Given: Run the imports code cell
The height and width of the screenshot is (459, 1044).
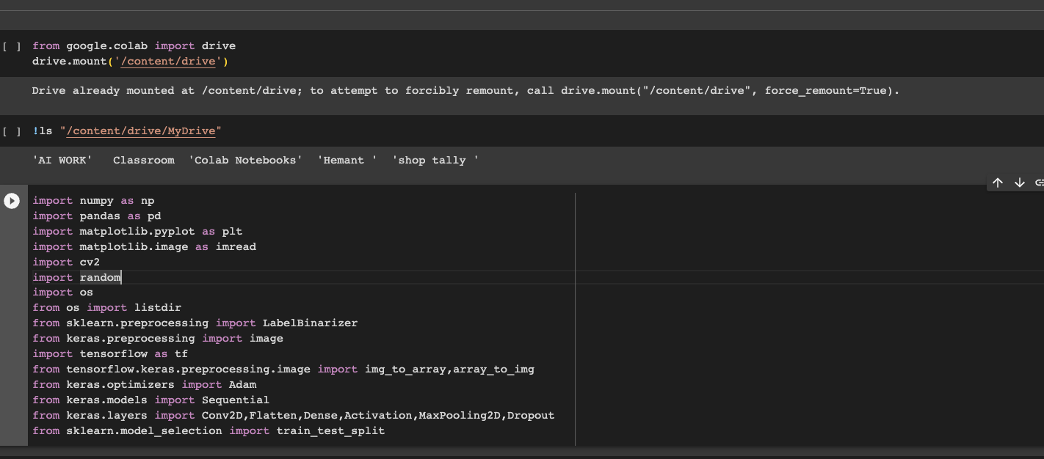Looking at the screenshot, I should (12, 201).
